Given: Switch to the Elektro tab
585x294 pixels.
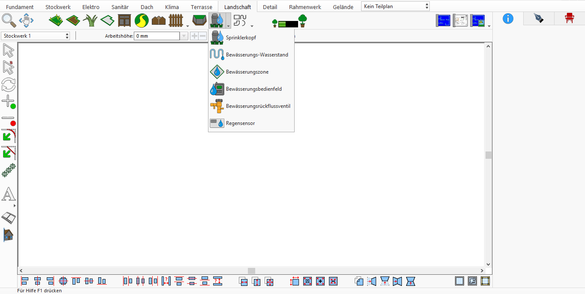Looking at the screenshot, I should tap(91, 7).
